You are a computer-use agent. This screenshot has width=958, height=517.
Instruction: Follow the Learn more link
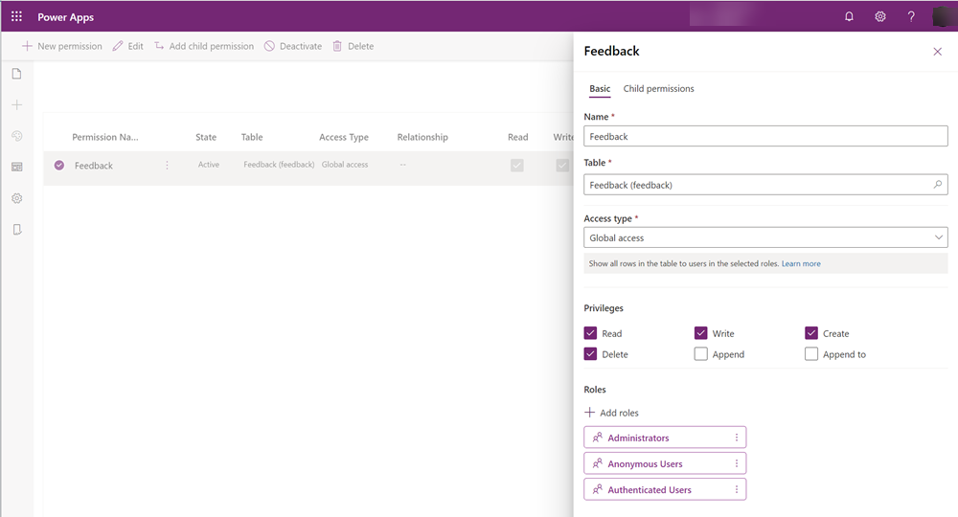click(x=801, y=263)
